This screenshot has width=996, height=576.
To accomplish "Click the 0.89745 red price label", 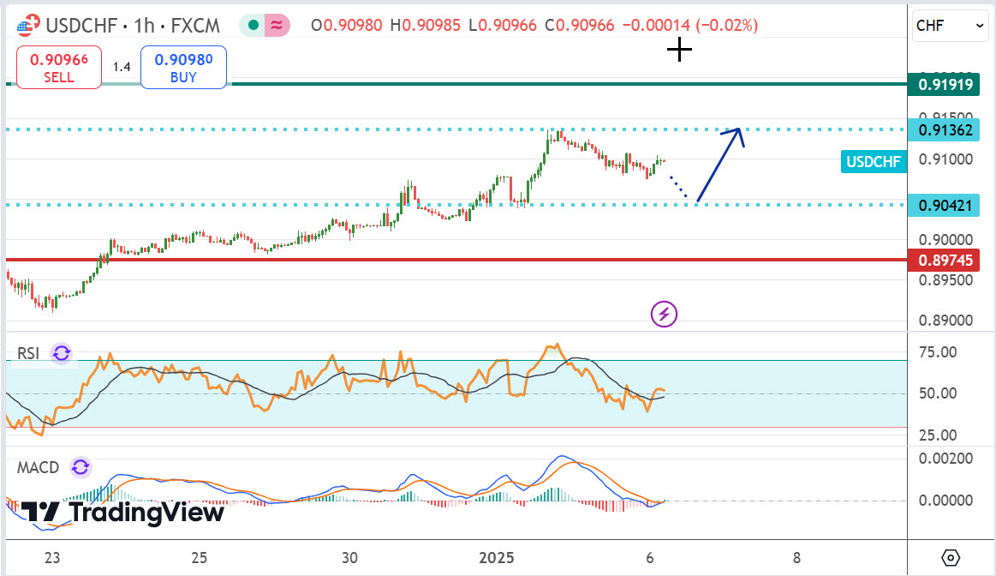I will (945, 260).
